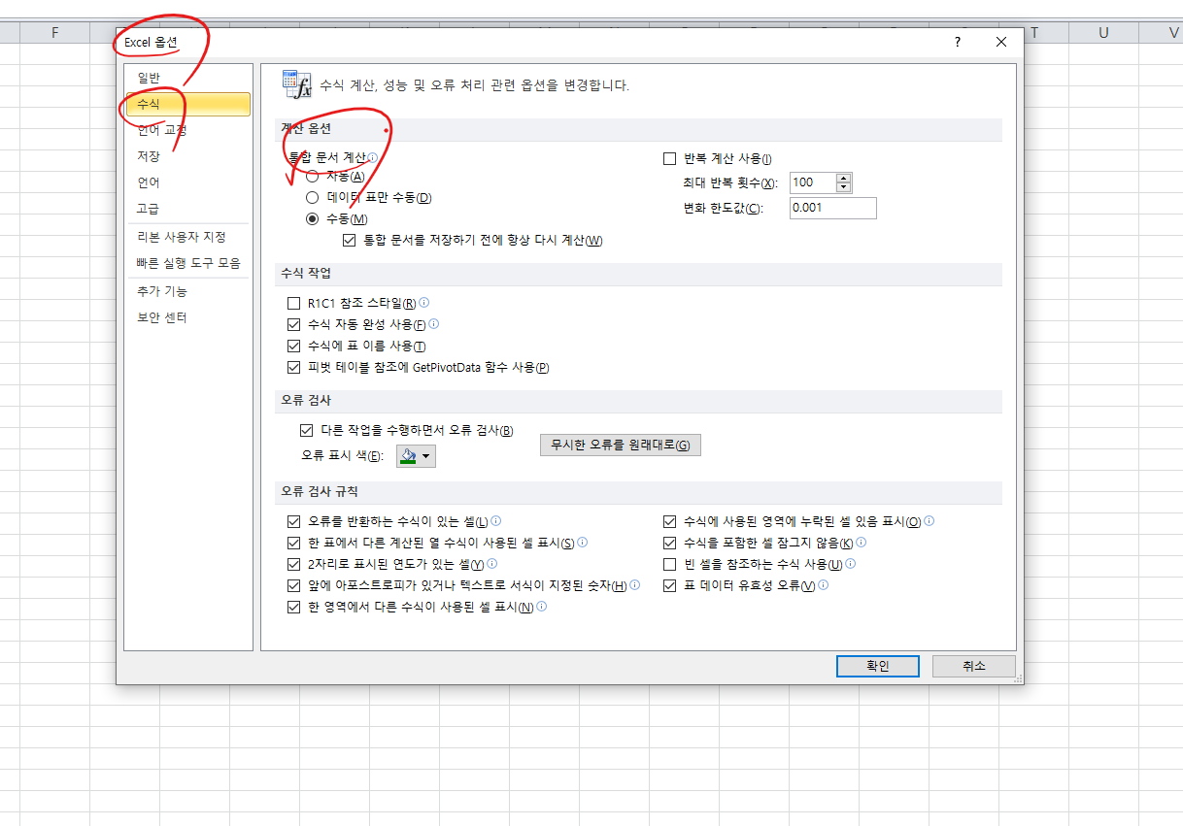Select the 수식 category in sidebar
The width and height of the screenshot is (1183, 826).
pos(187,104)
